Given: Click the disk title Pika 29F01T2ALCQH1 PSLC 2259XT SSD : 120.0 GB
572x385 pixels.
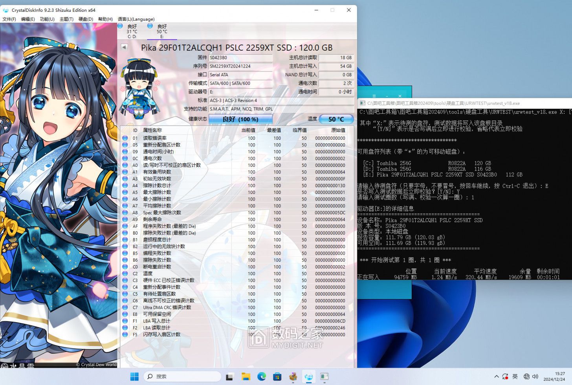Looking at the screenshot, I should pyautogui.click(x=237, y=47).
